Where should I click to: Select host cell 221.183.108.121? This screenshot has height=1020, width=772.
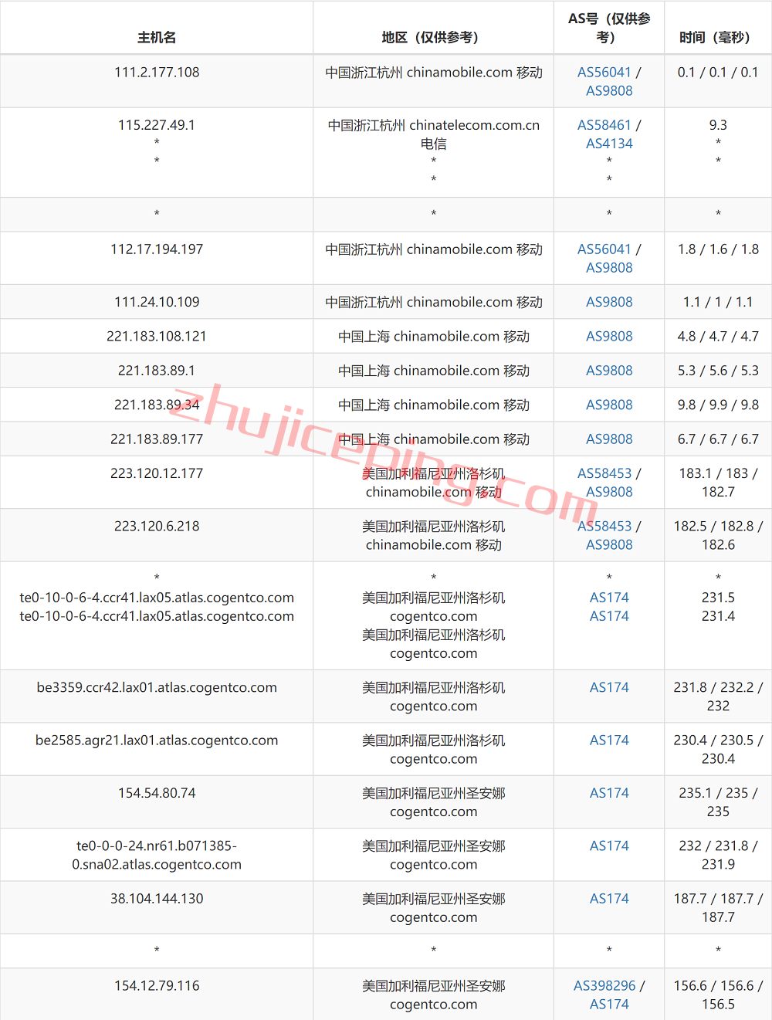pyautogui.click(x=157, y=336)
